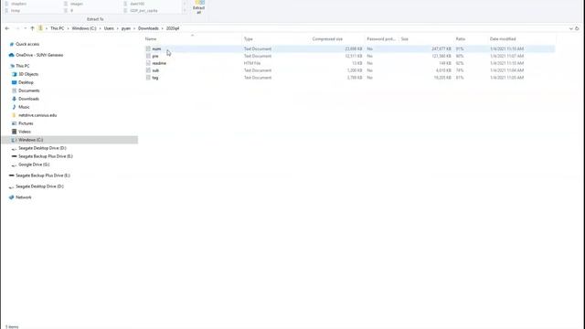Select the sub file icon
Viewport: 585px width, 329px height.
click(x=148, y=70)
